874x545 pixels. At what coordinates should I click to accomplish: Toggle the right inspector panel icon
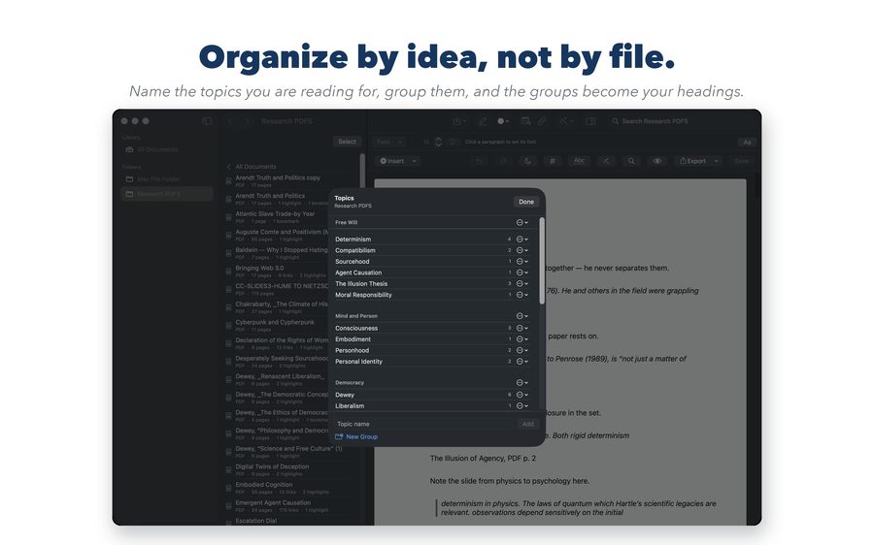(x=590, y=121)
